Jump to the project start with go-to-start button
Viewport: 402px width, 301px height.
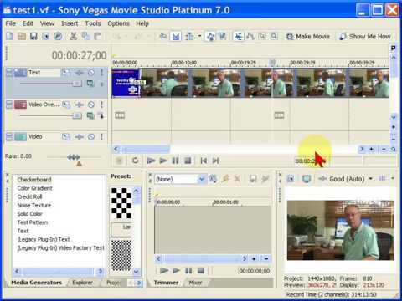(x=204, y=161)
